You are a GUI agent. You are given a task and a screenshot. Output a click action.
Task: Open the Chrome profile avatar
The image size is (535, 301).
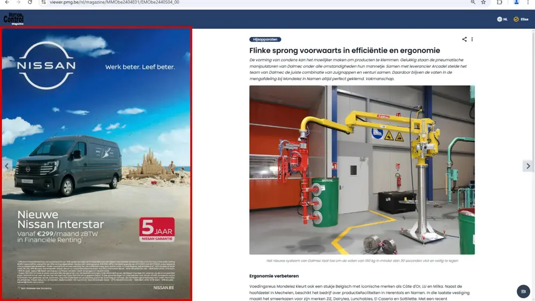point(516,3)
